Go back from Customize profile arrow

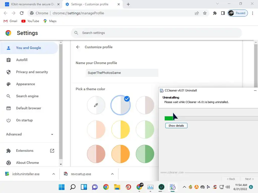(78, 47)
